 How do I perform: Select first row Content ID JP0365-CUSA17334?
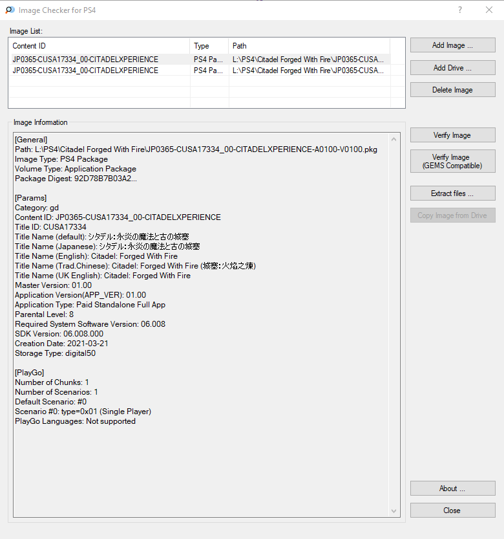point(85,60)
